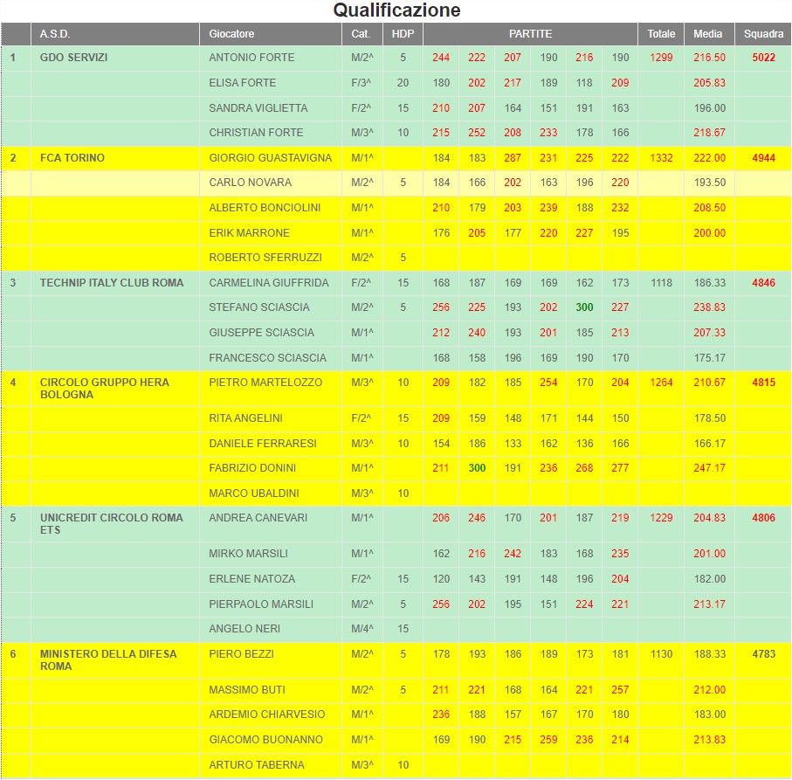This screenshot has width=792, height=780.
Task: Click player MASSIMO BUTI
Action: pyautogui.click(x=247, y=690)
